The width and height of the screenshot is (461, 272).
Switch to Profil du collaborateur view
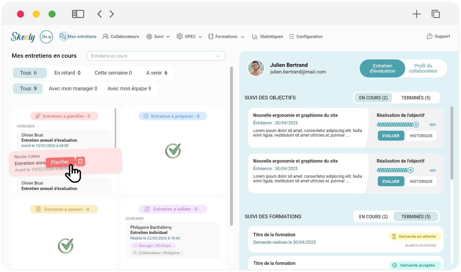423,68
